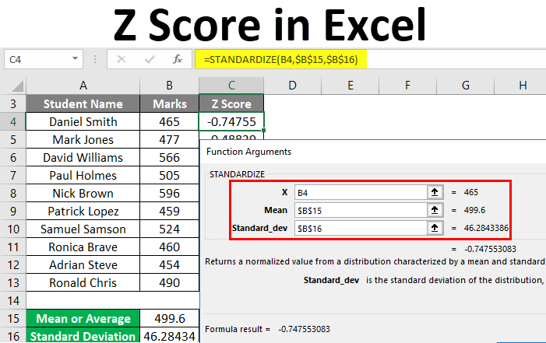The height and width of the screenshot is (343, 546).
Task: Click the Standard Deviation label cell
Action: coord(83,336)
